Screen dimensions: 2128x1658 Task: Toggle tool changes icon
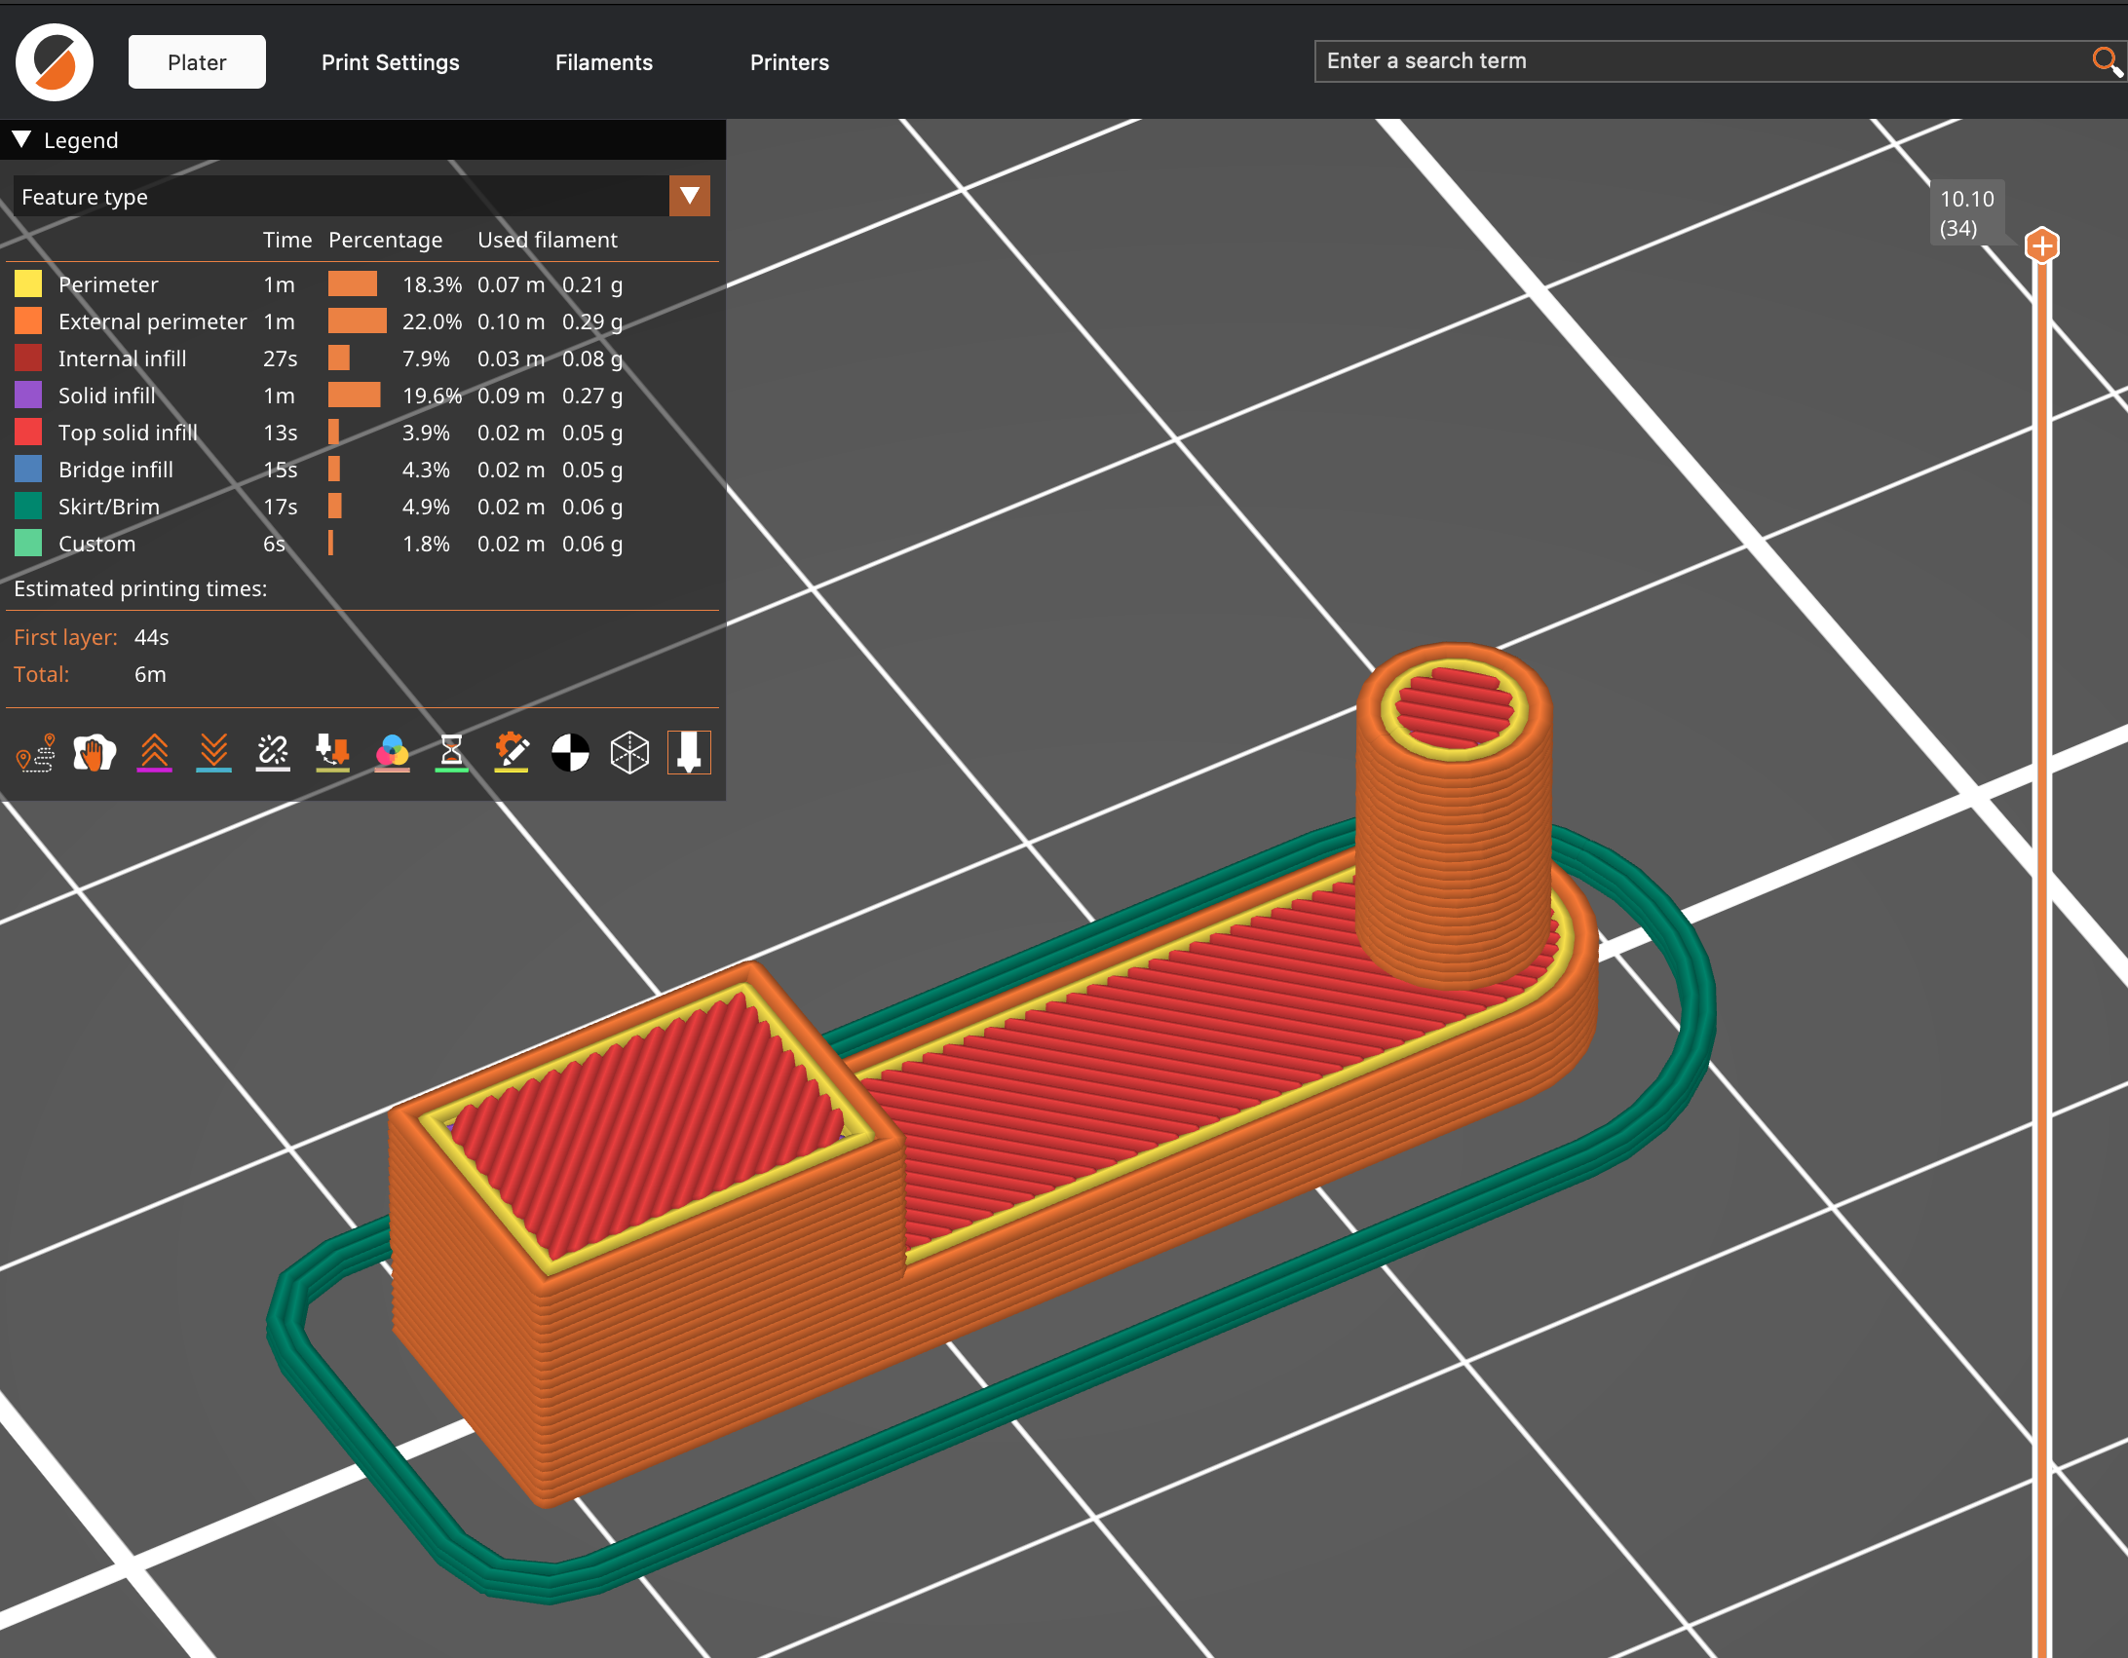332,753
